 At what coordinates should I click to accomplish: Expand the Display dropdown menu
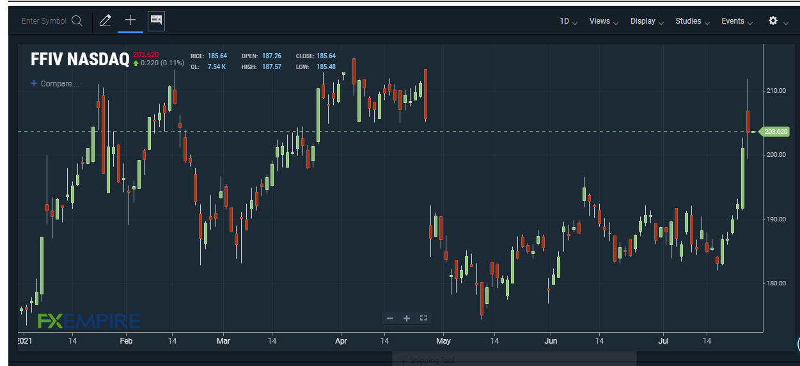(x=647, y=21)
